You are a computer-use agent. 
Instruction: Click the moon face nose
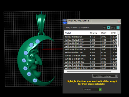coord(39,60)
